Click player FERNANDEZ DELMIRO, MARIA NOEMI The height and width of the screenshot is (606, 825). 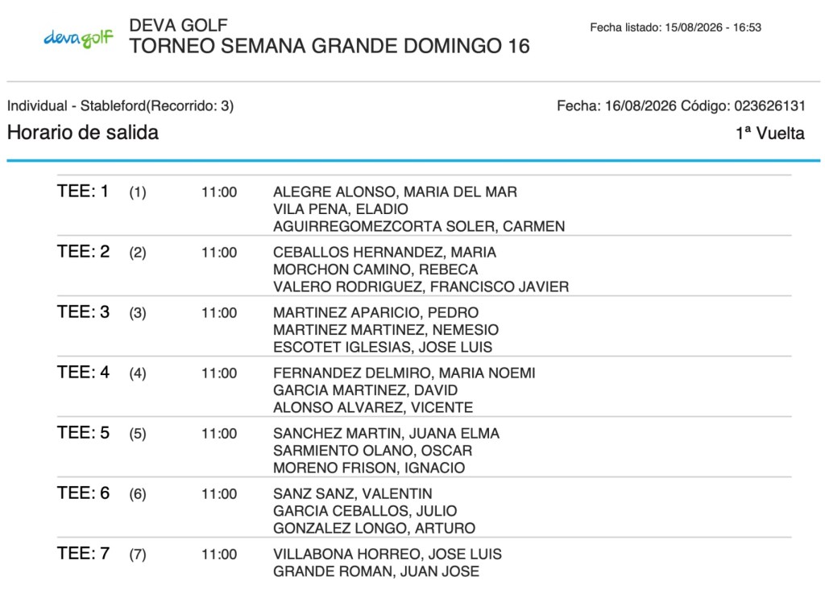(404, 373)
